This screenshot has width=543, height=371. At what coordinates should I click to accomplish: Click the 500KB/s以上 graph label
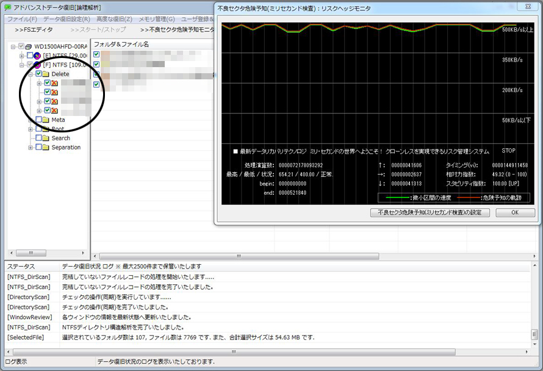517,30
